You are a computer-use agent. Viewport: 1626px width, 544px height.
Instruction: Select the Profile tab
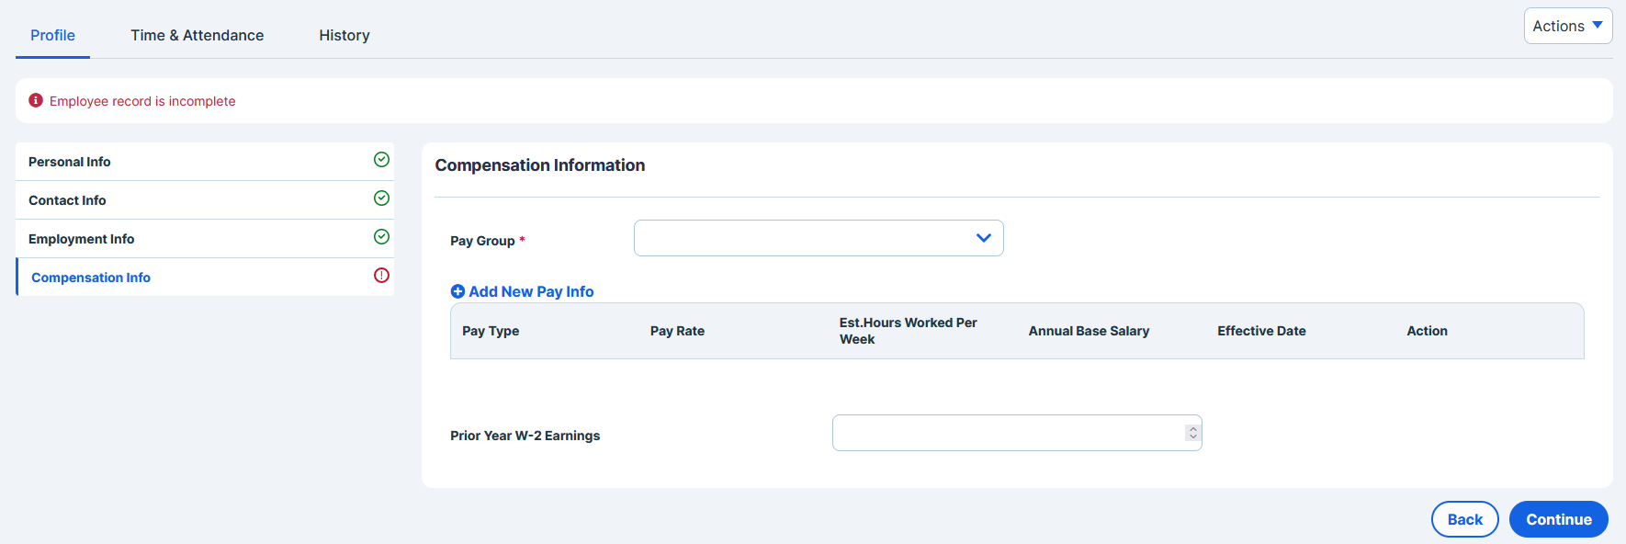[x=52, y=35]
